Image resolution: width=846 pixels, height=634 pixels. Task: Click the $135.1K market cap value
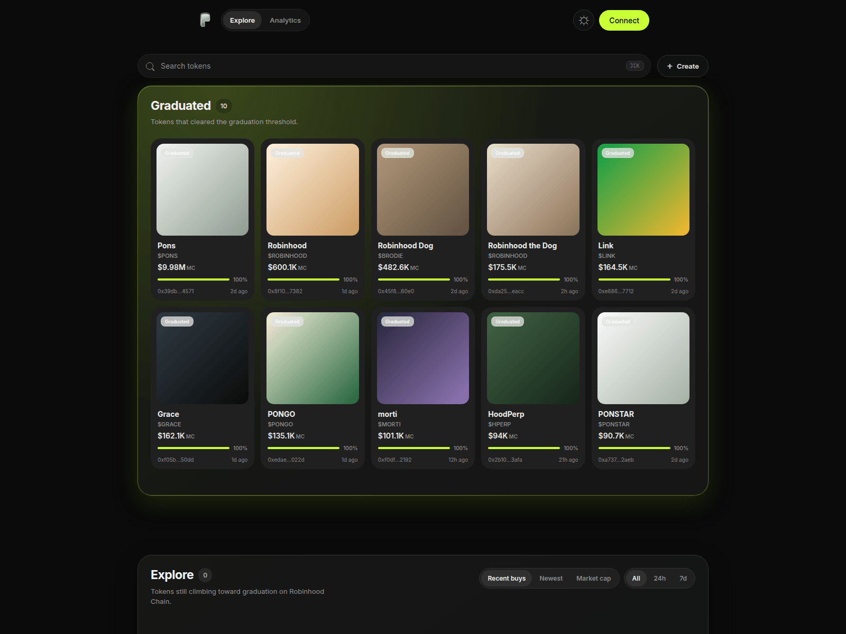pyautogui.click(x=281, y=436)
